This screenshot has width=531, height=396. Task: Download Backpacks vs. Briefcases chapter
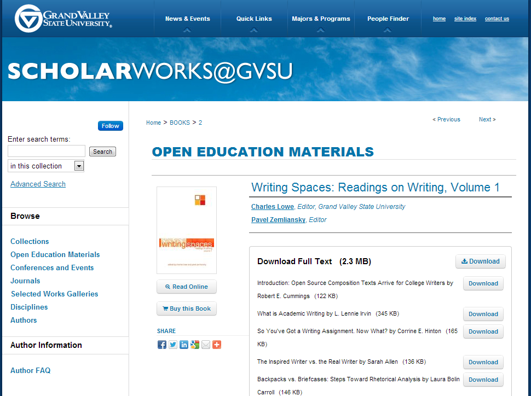pyautogui.click(x=483, y=380)
